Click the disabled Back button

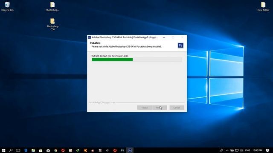click(x=144, y=108)
